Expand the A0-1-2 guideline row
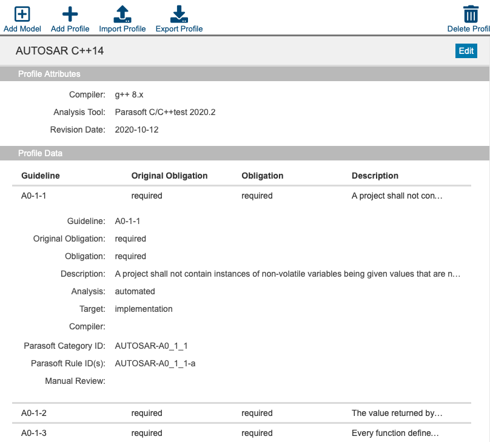 pyautogui.click(x=241, y=413)
